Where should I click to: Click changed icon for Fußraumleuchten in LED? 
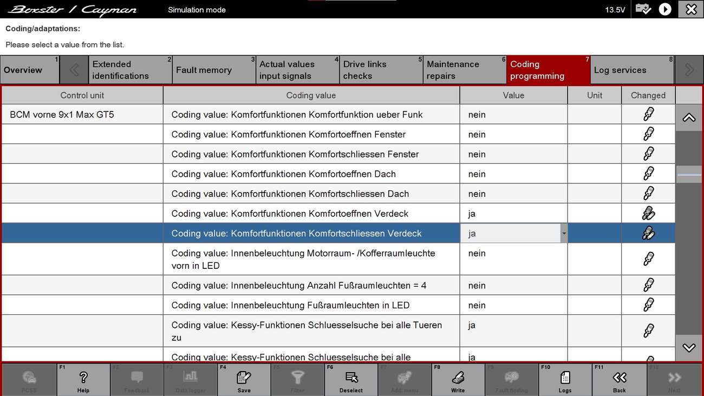[x=648, y=305]
